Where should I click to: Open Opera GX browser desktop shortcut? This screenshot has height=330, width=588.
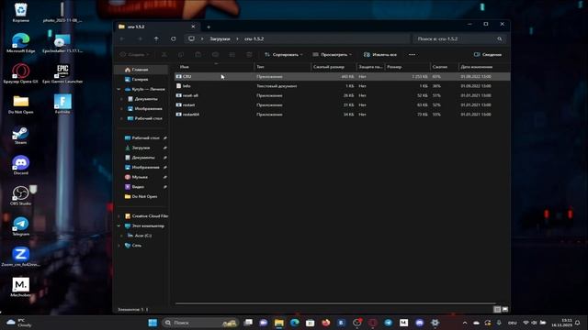click(20, 73)
